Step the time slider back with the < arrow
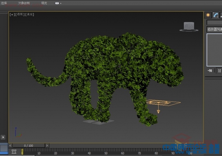Viewport: 222px width, 156px height. click(x=10, y=146)
